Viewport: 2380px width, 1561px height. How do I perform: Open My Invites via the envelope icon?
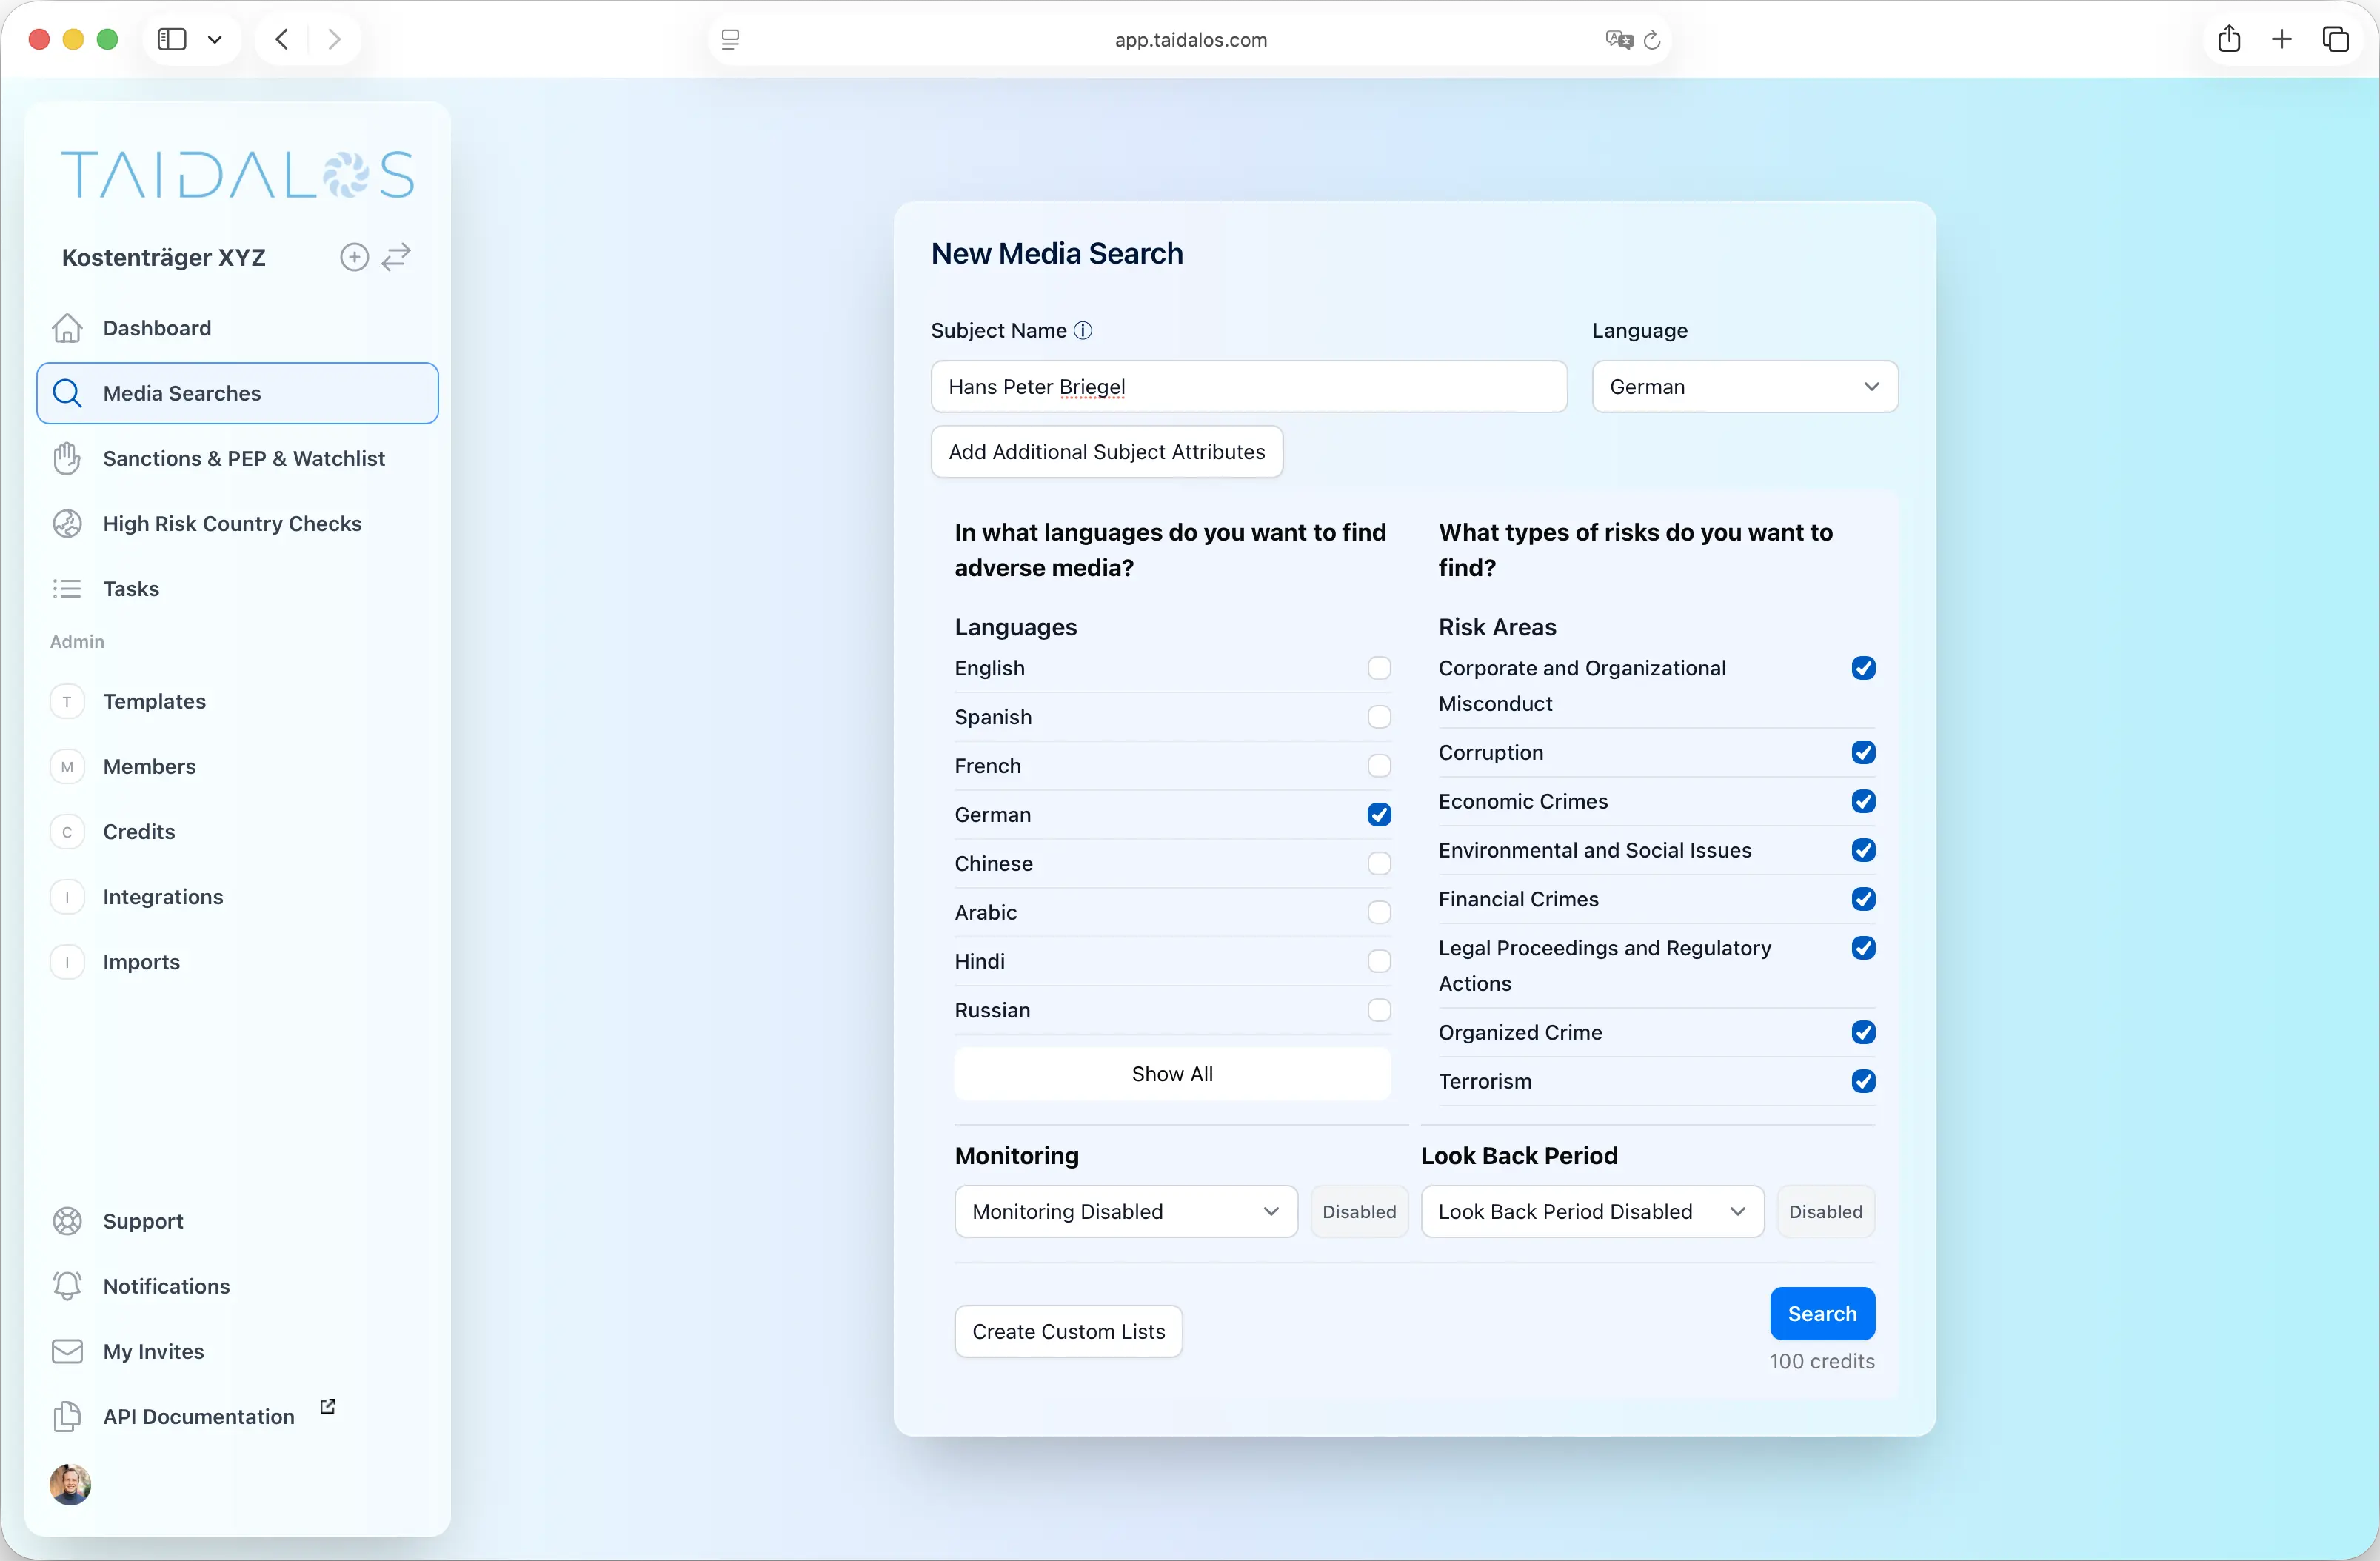click(66, 1351)
